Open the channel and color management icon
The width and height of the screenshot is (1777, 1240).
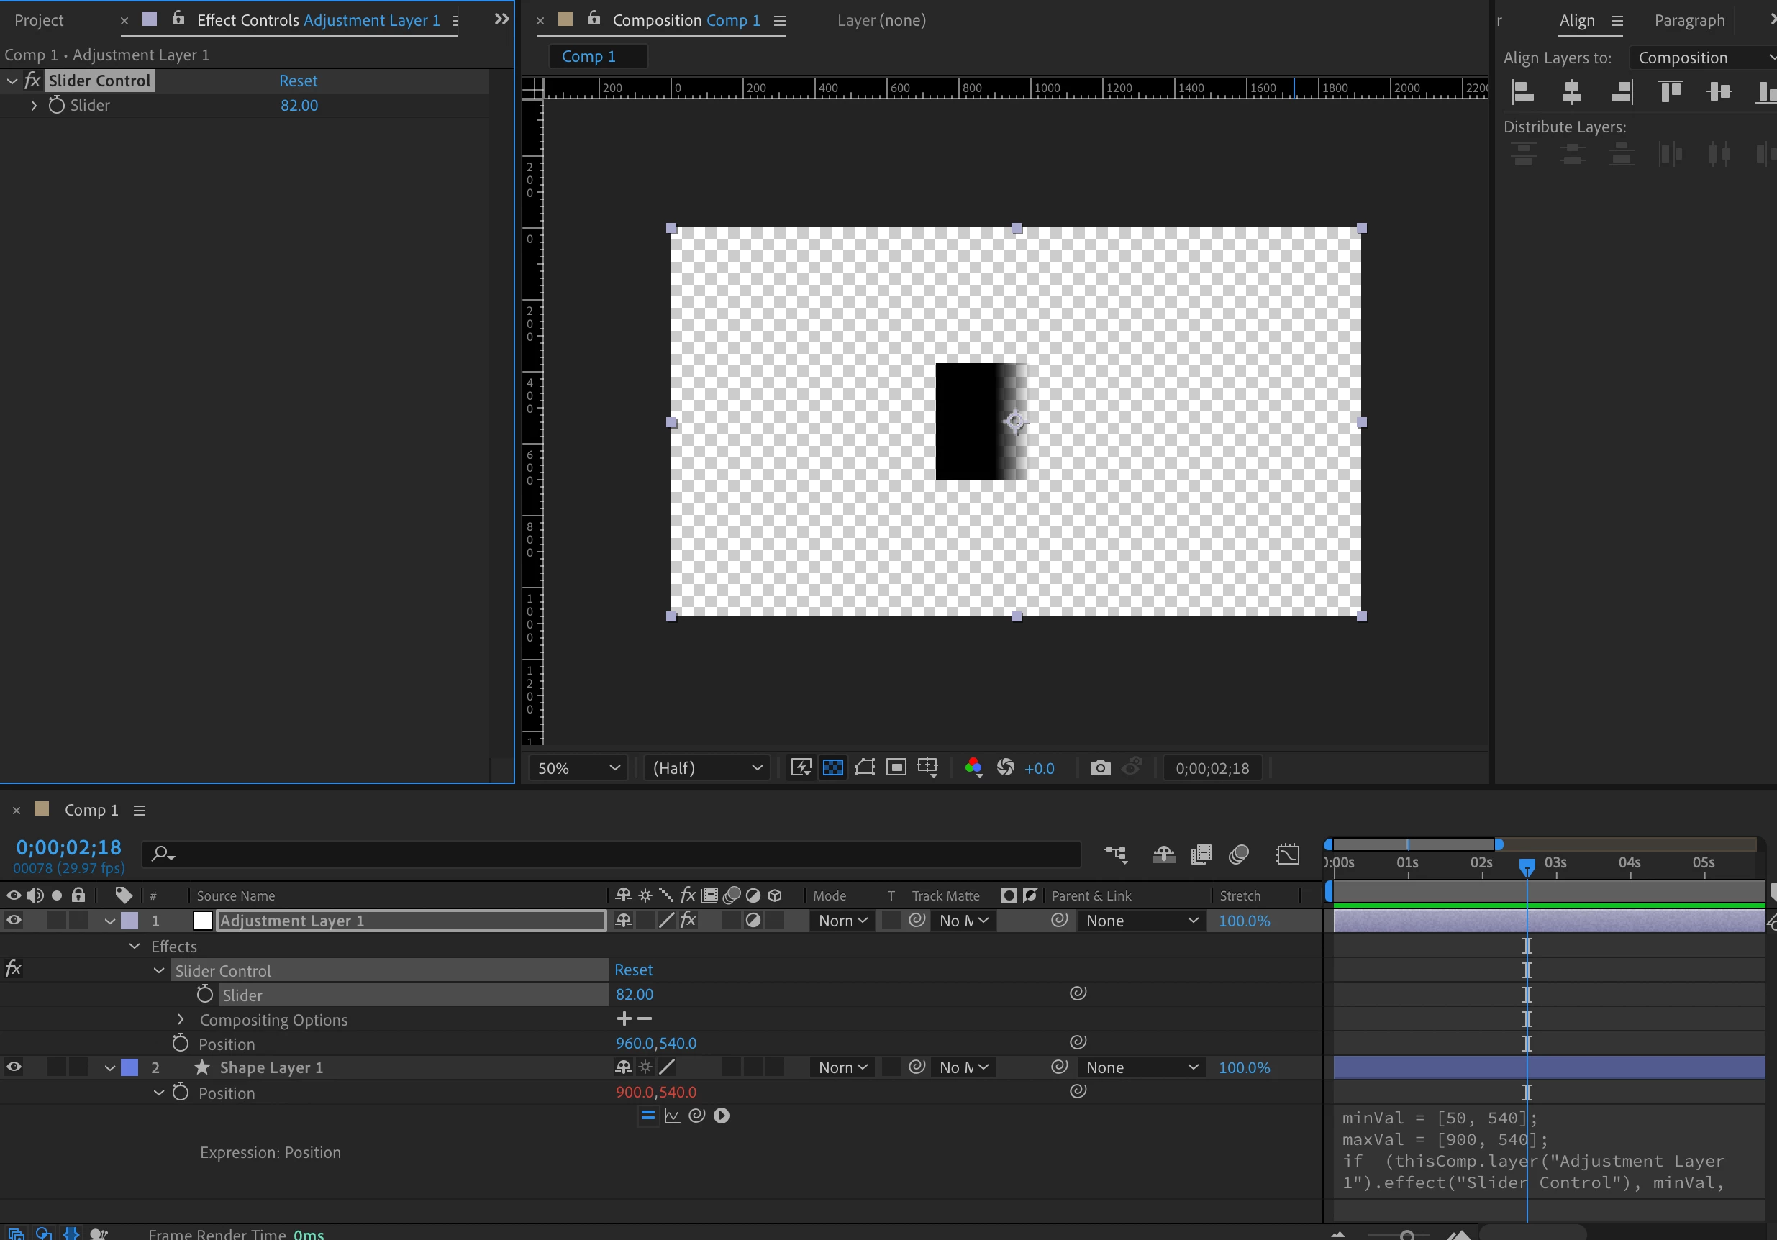pyautogui.click(x=973, y=768)
